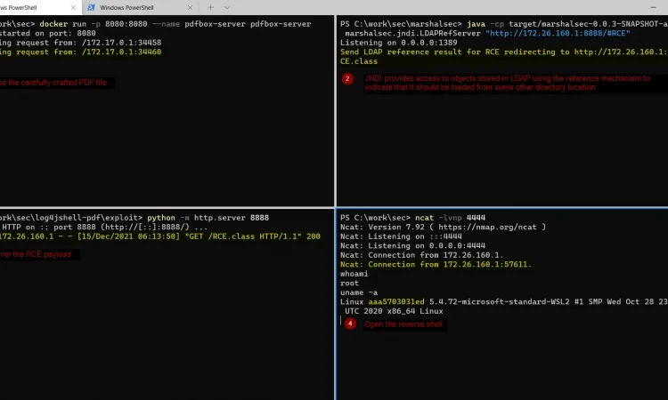
Task: Click the 'http://172.26.160.1:8888/#RCE' URL string
Action: [558, 33]
